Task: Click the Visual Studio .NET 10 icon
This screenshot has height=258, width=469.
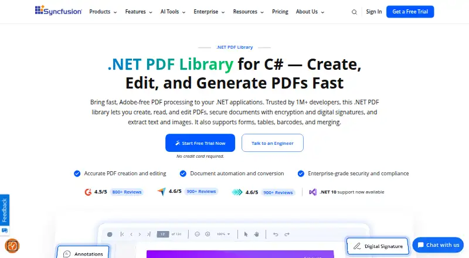Action: coord(313,192)
